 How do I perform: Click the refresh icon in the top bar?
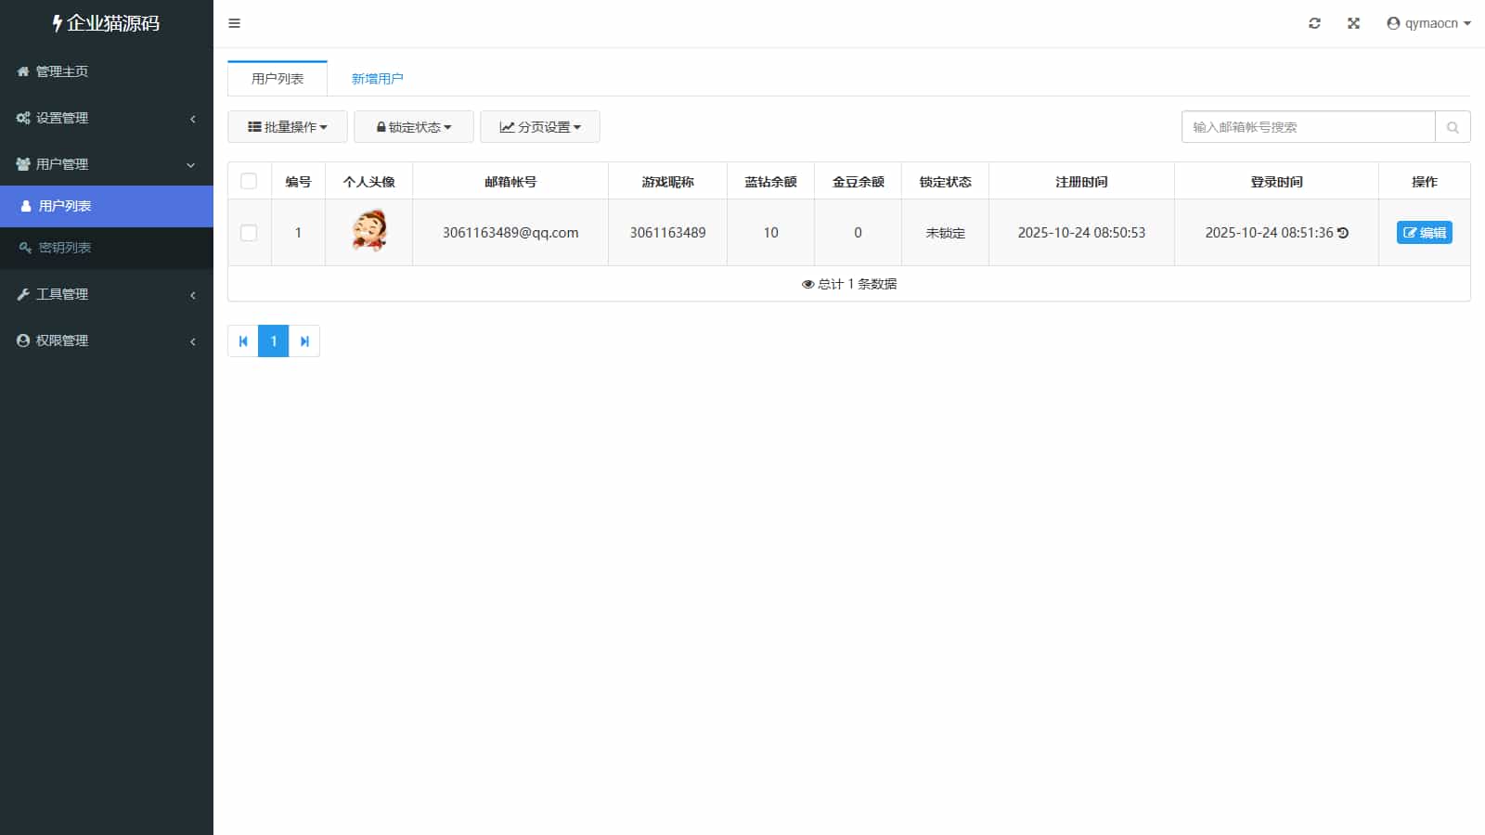click(x=1314, y=23)
